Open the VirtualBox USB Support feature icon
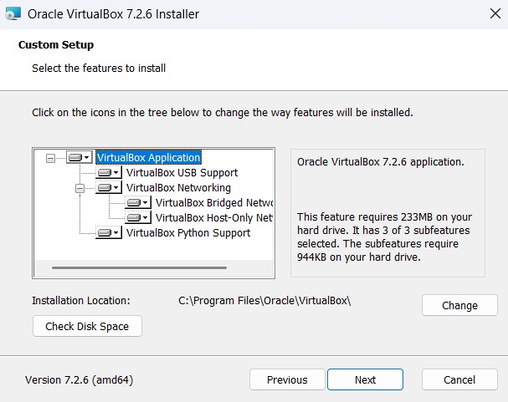 (108, 173)
